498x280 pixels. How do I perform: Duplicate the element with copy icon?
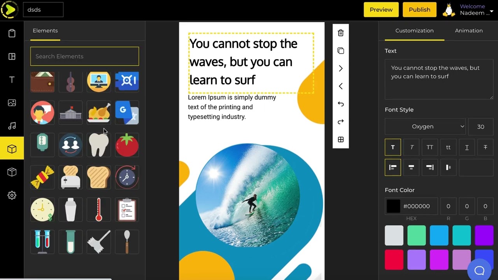[340, 51]
